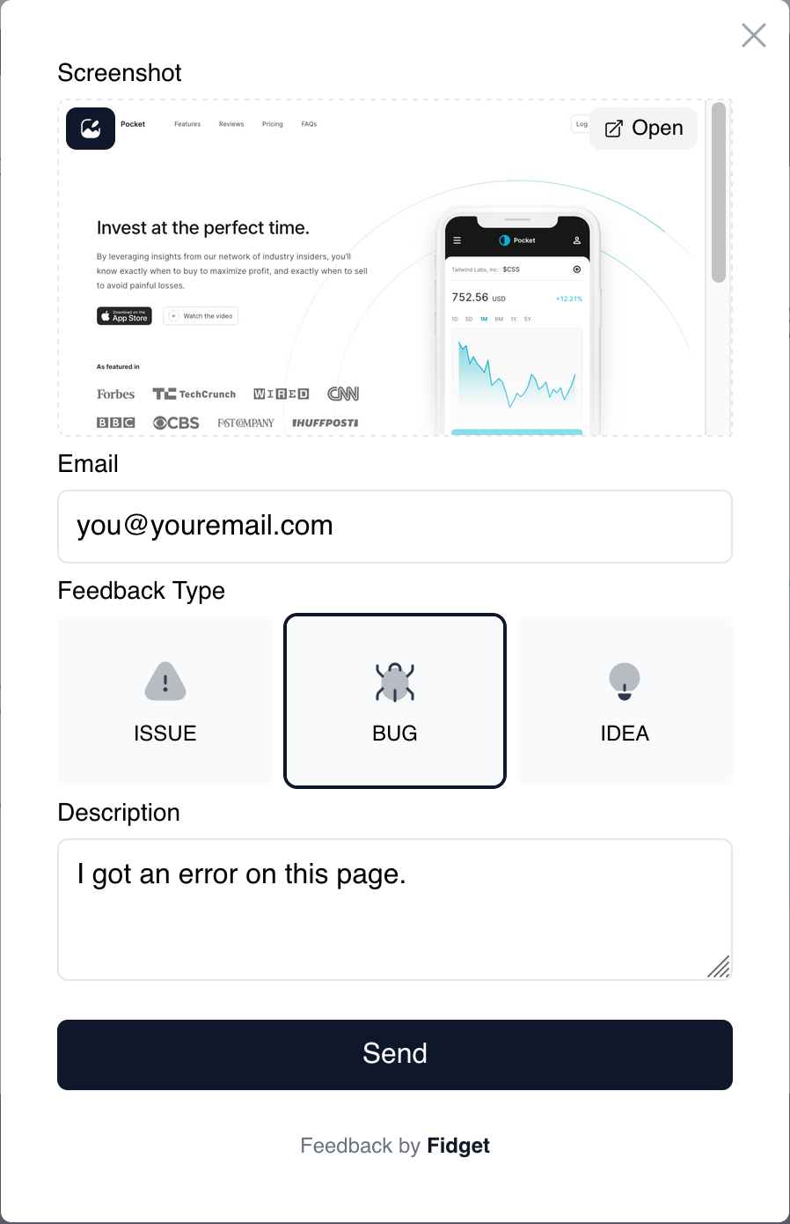
Task: Select the ISSUE feedback type label
Action: click(x=165, y=734)
